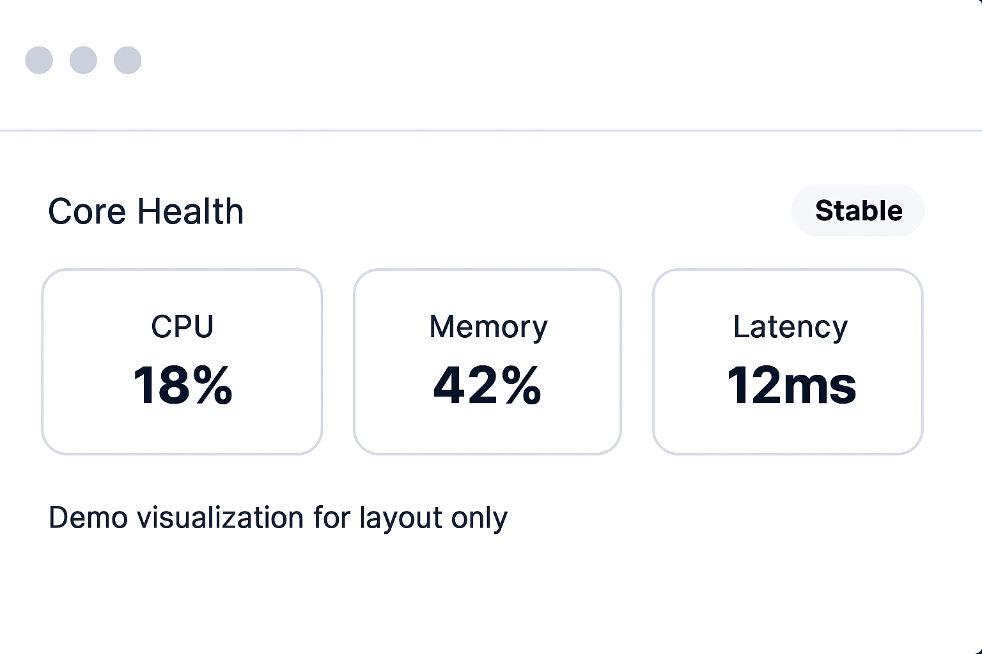This screenshot has width=982, height=654.
Task: Click the CPU label text
Action: [182, 326]
